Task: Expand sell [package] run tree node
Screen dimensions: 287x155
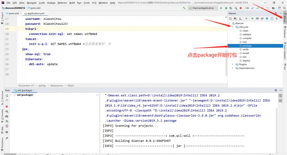Action: [11, 95]
